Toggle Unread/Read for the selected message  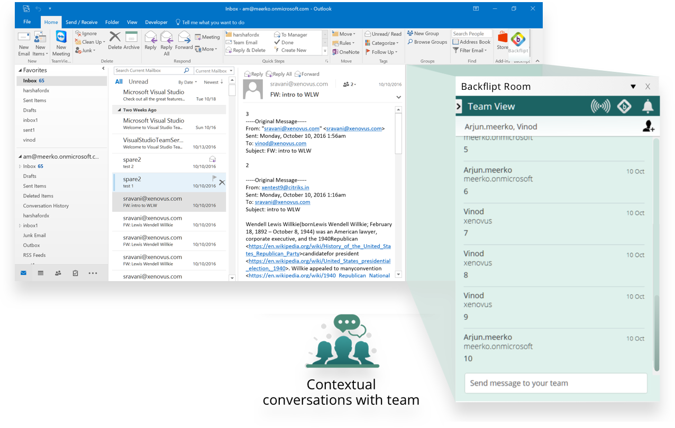pyautogui.click(x=383, y=34)
